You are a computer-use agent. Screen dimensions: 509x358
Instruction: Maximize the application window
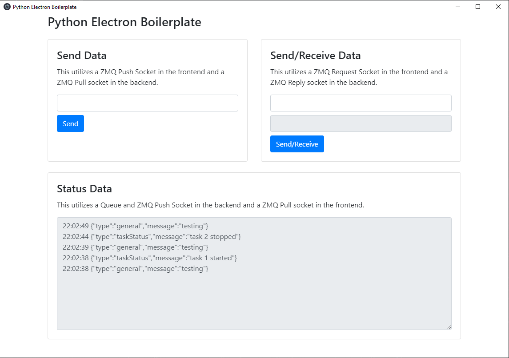click(x=478, y=7)
